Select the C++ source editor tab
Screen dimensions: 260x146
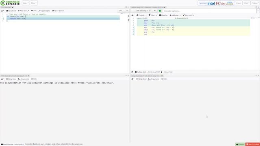pyautogui.click(x=6, y=7)
